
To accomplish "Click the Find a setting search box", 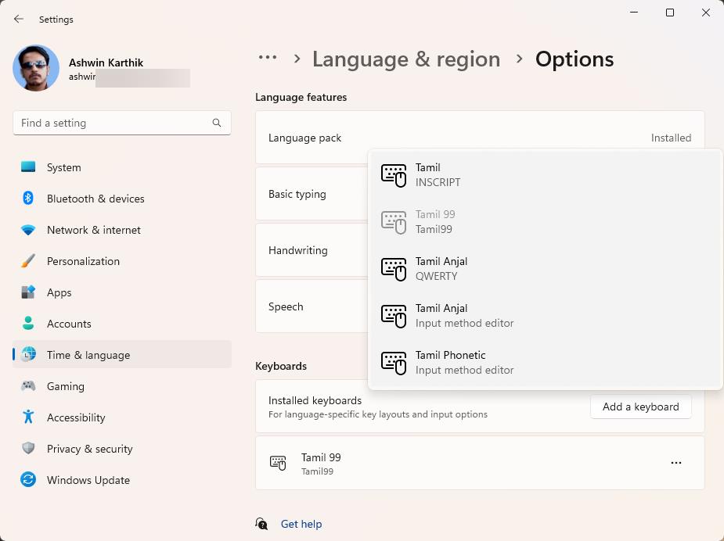I will click(x=122, y=123).
